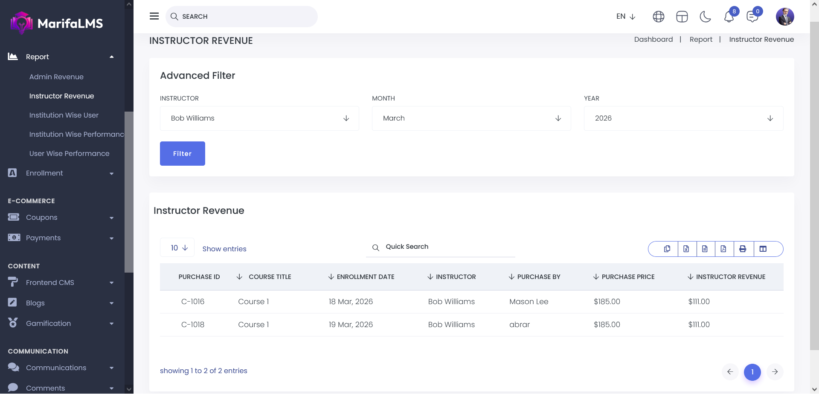The image size is (819, 394).
Task: Toggle the sidebar hamburger menu
Action: (x=154, y=16)
